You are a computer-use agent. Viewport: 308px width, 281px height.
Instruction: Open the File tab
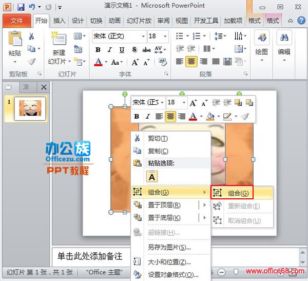(17, 21)
